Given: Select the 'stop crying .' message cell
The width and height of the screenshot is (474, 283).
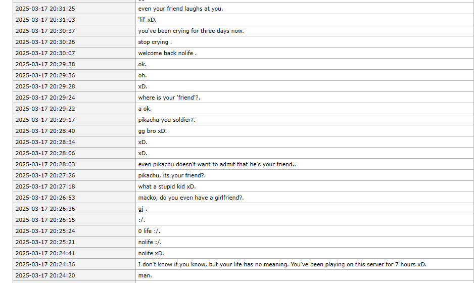Looking at the screenshot, I should pyautogui.click(x=155, y=42).
